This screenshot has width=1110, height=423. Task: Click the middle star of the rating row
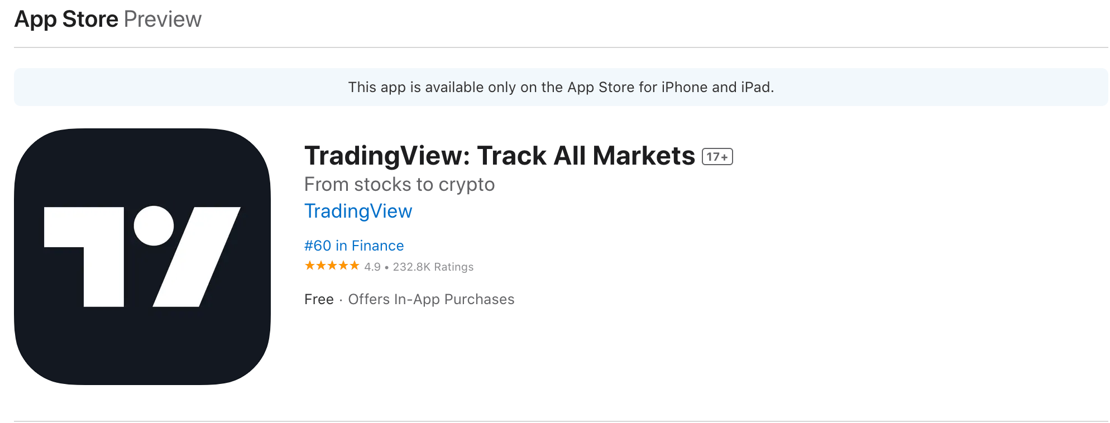pos(332,266)
